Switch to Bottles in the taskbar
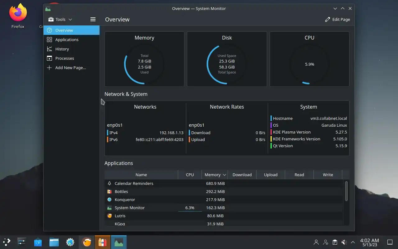This screenshot has height=249, width=398. (103, 242)
